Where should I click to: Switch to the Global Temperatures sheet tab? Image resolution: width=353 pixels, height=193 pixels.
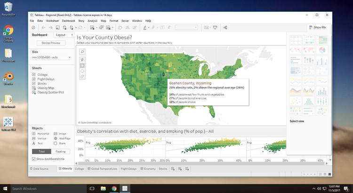click(x=102, y=169)
